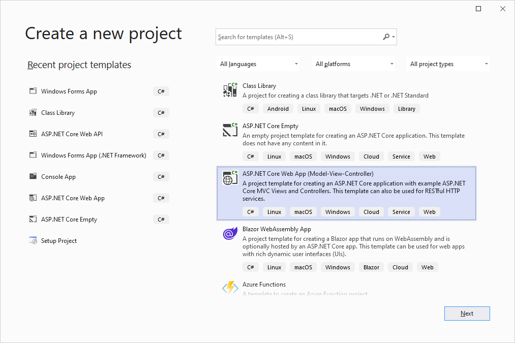This screenshot has height=343, width=515.
Task: Open the All project types dropdown
Action: 448,64
